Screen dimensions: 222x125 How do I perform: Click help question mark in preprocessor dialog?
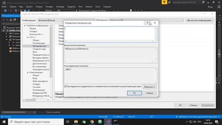(x=147, y=23)
